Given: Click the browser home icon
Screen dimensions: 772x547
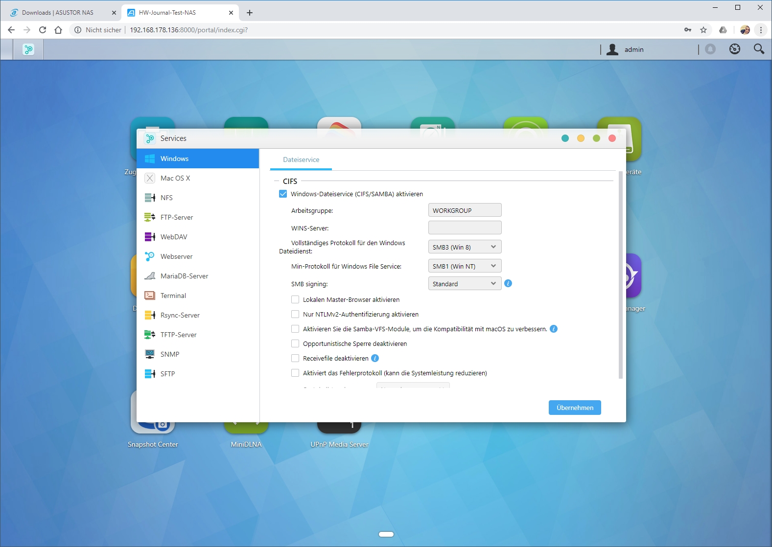Looking at the screenshot, I should click(58, 30).
